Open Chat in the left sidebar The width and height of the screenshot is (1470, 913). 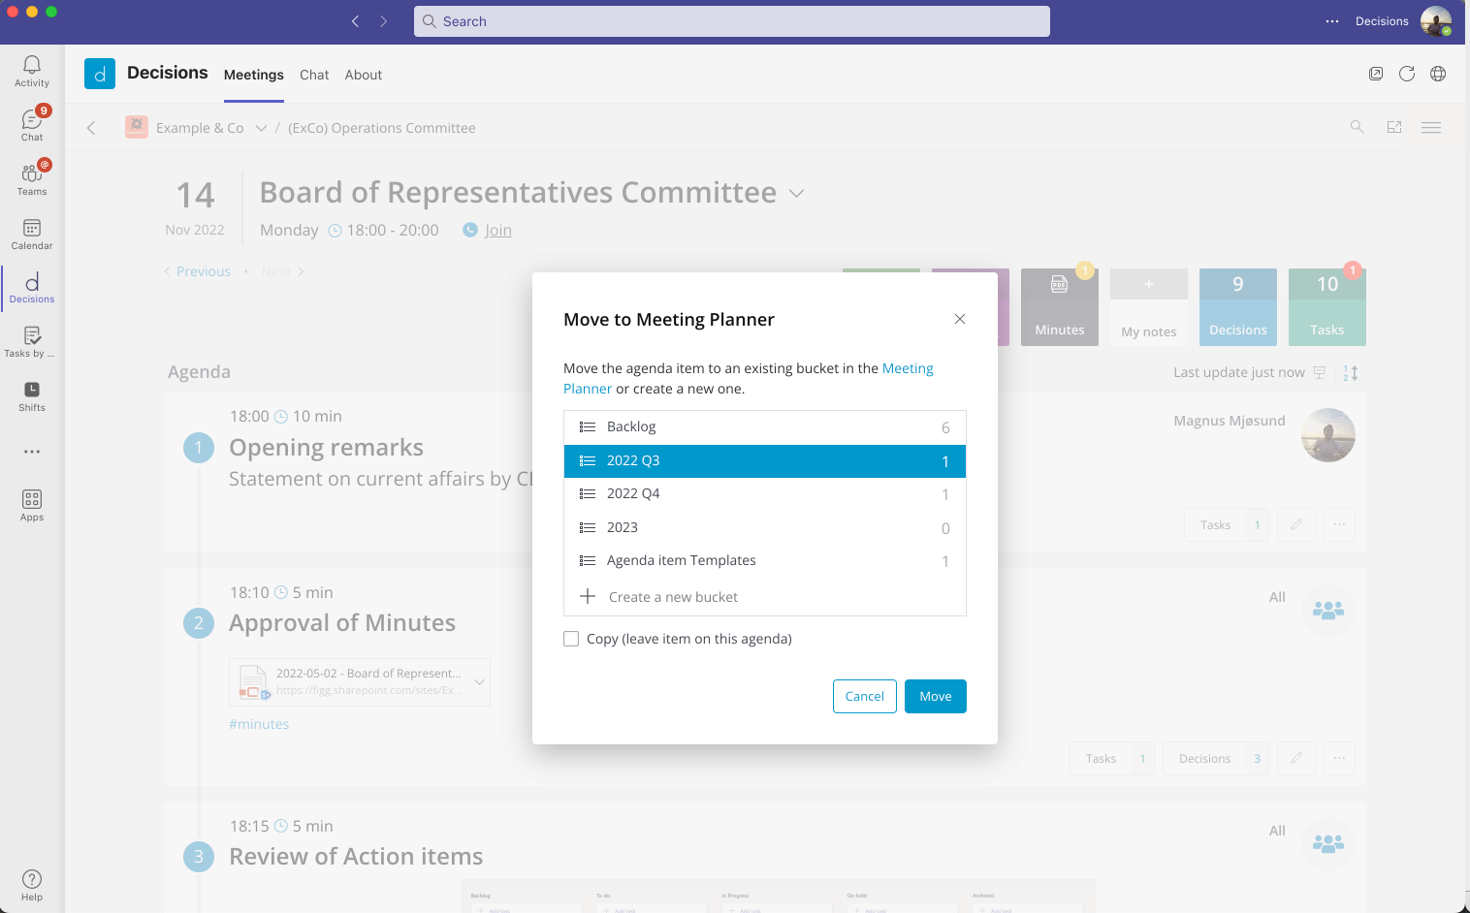pyautogui.click(x=32, y=125)
